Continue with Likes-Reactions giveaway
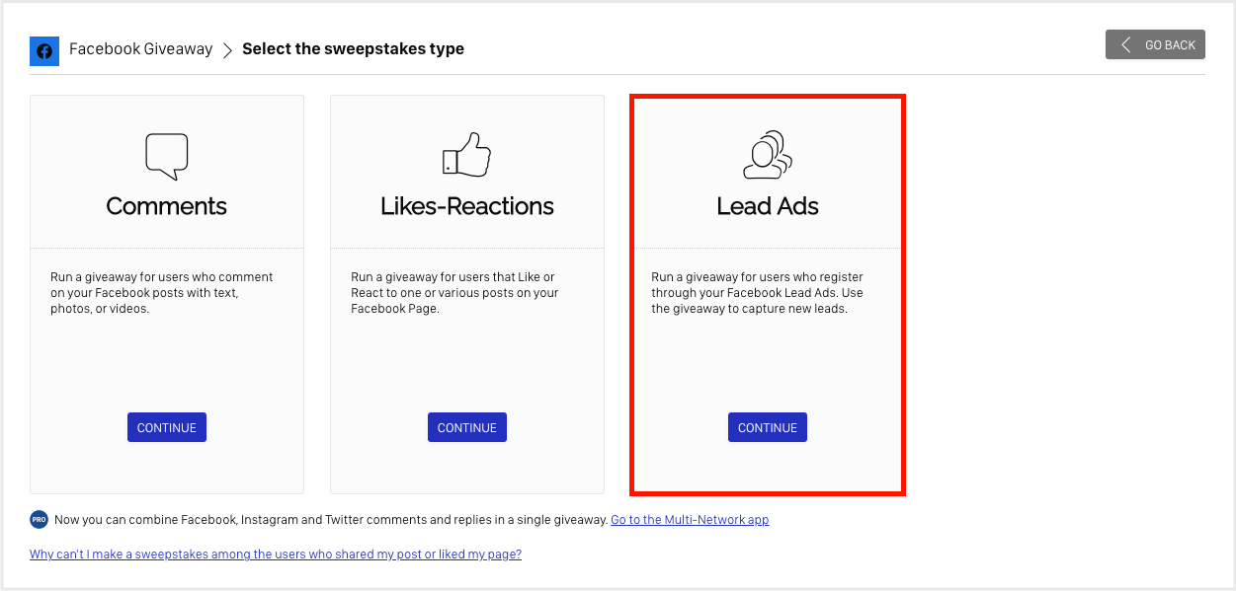Image resolution: width=1236 pixels, height=591 pixels. point(467,427)
